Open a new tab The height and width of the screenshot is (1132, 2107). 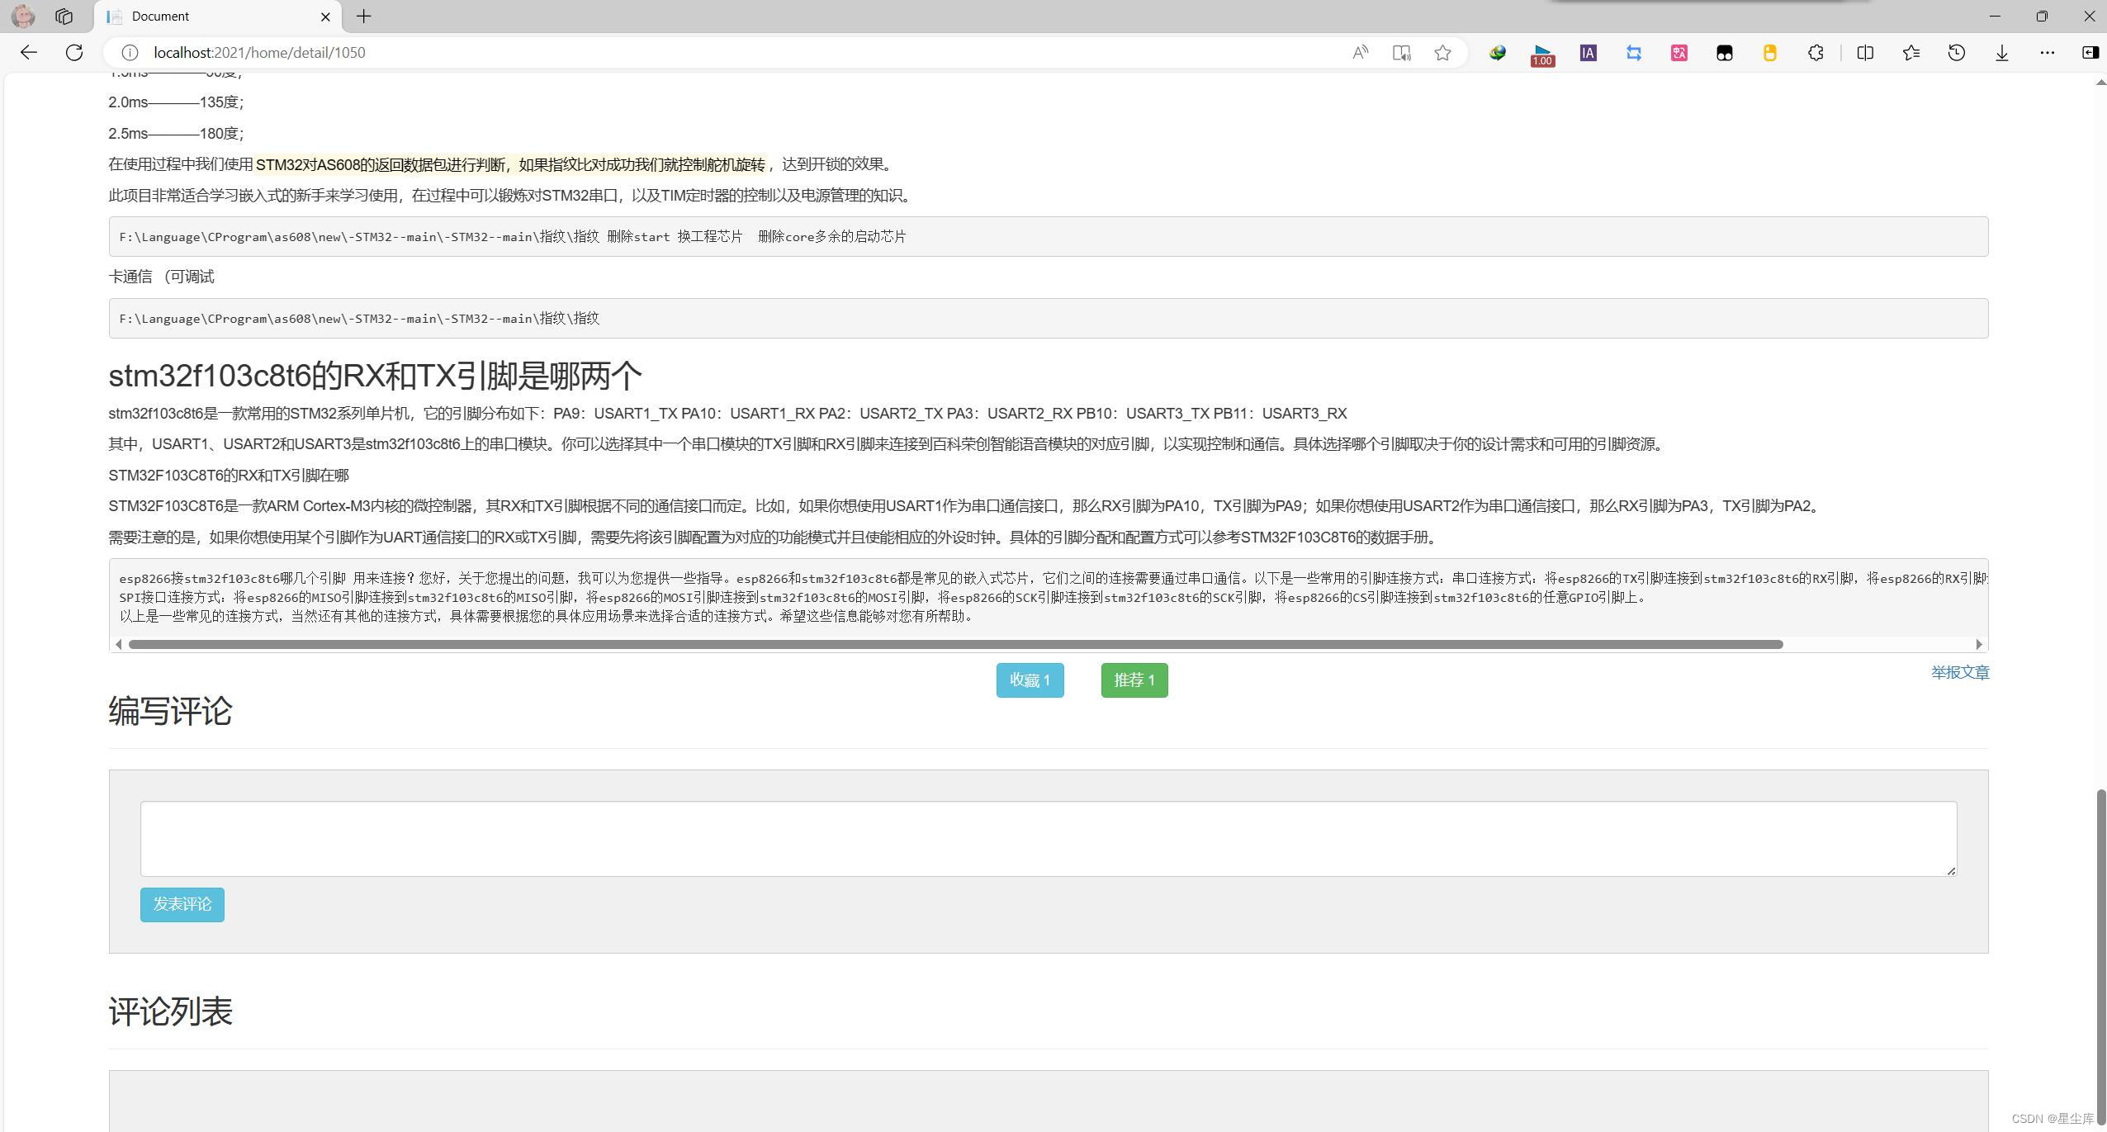363,16
